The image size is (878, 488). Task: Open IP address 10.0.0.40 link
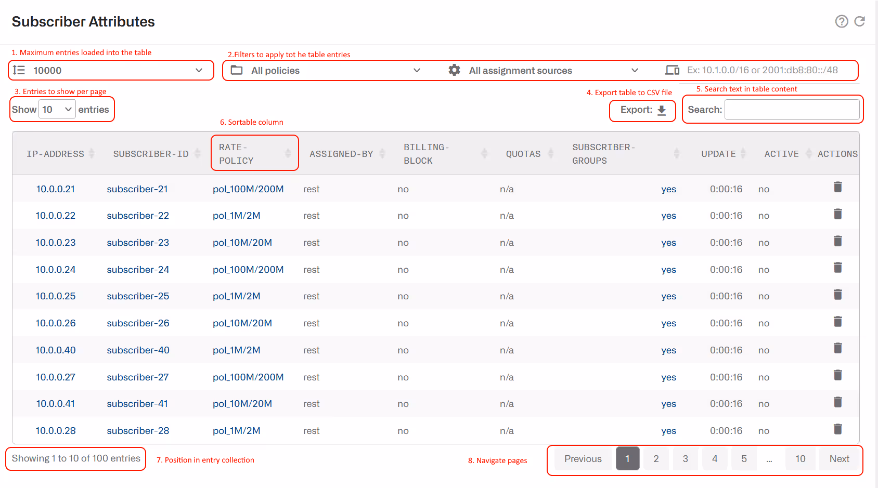point(56,350)
